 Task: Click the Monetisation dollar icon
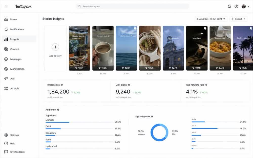pos(6,69)
